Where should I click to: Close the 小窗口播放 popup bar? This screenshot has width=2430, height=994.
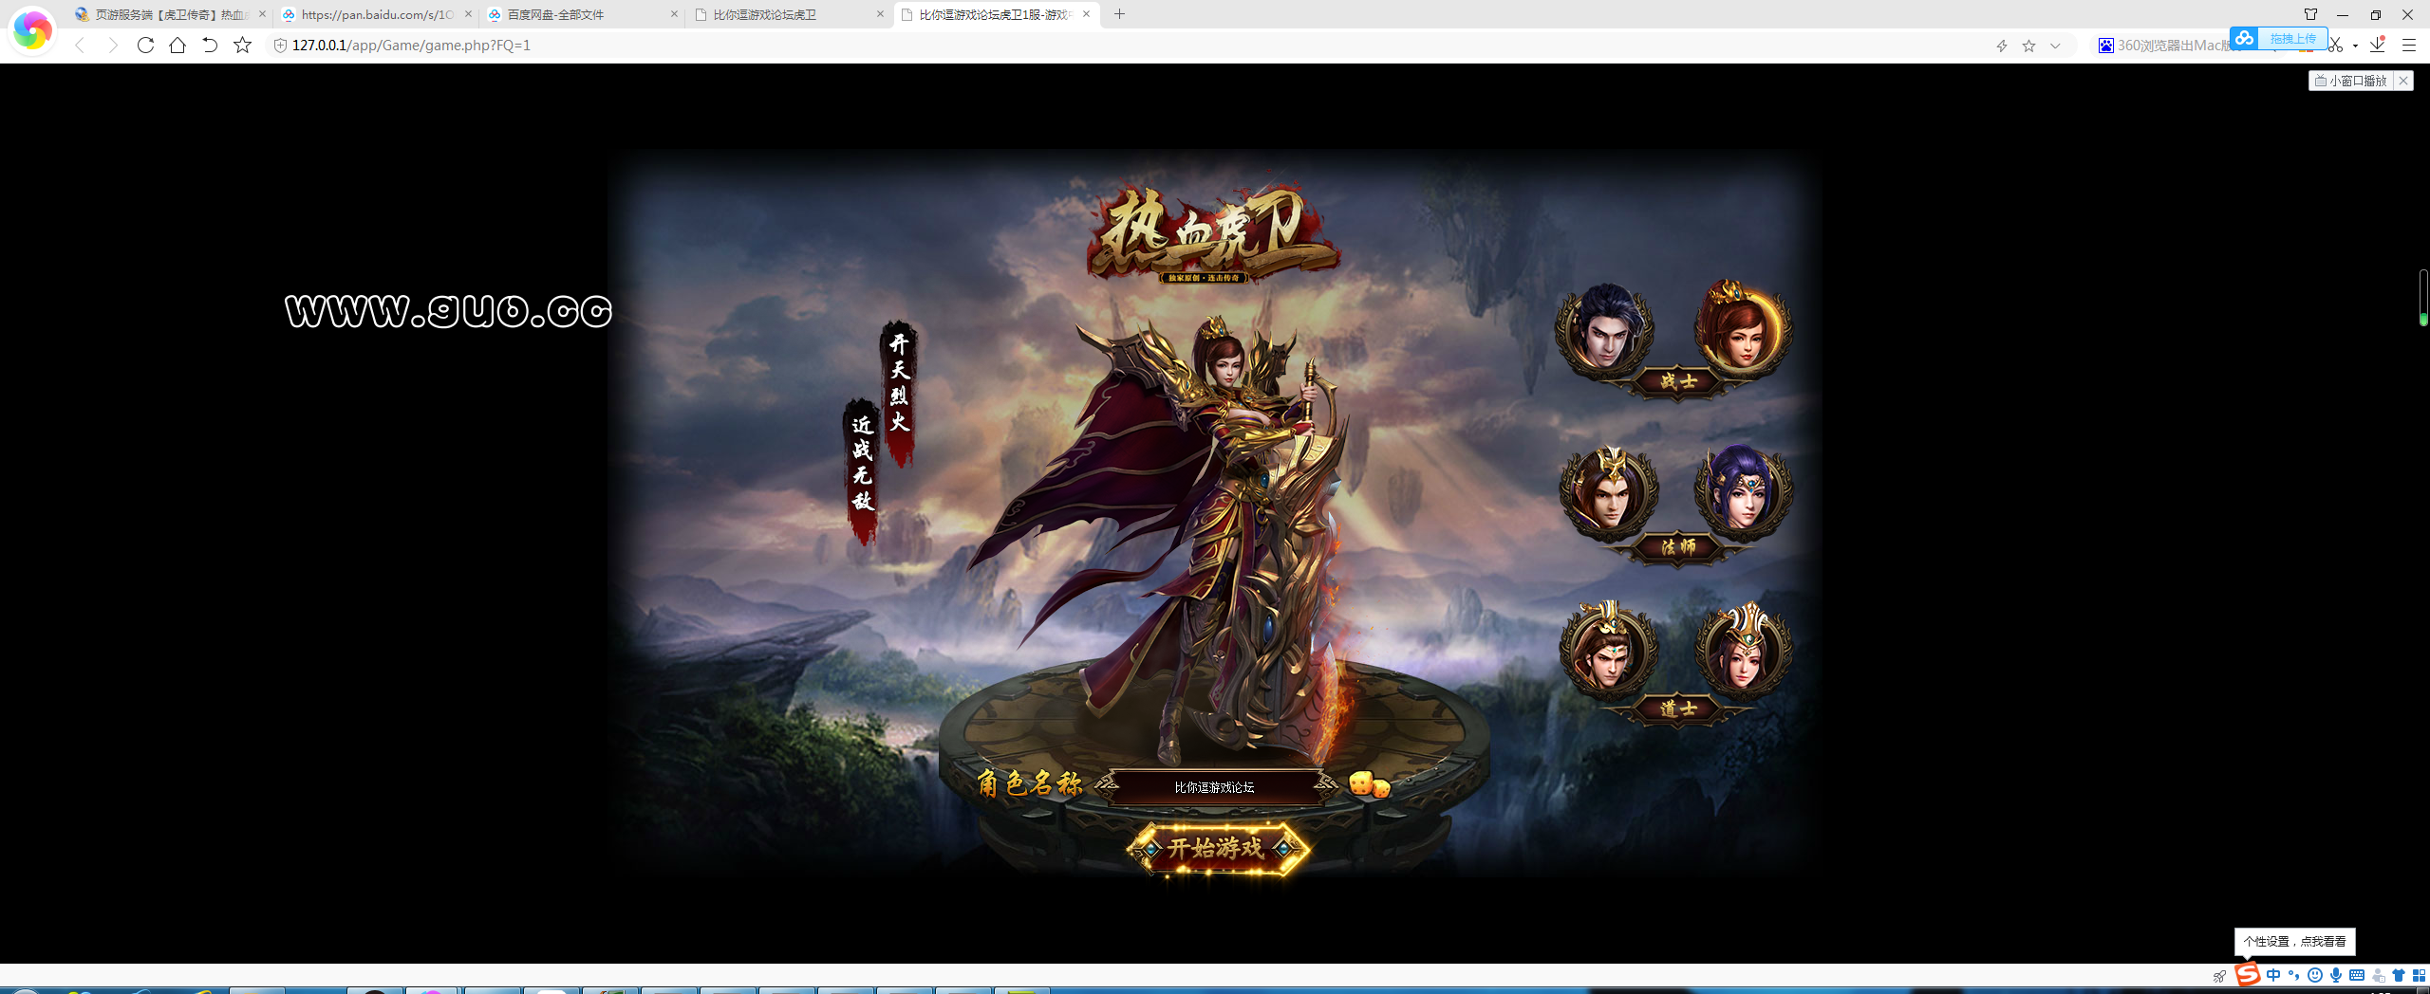(2403, 81)
